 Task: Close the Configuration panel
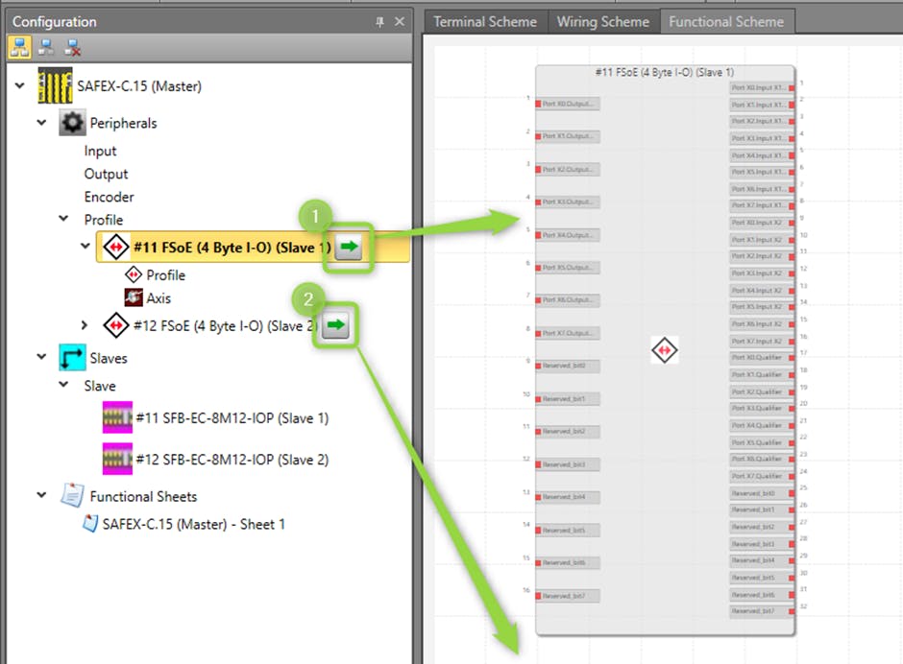pyautogui.click(x=400, y=21)
